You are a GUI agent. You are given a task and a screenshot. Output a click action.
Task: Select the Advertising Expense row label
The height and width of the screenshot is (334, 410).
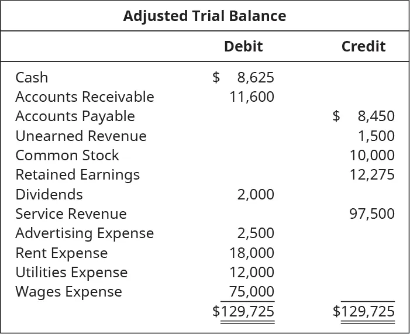(x=84, y=233)
